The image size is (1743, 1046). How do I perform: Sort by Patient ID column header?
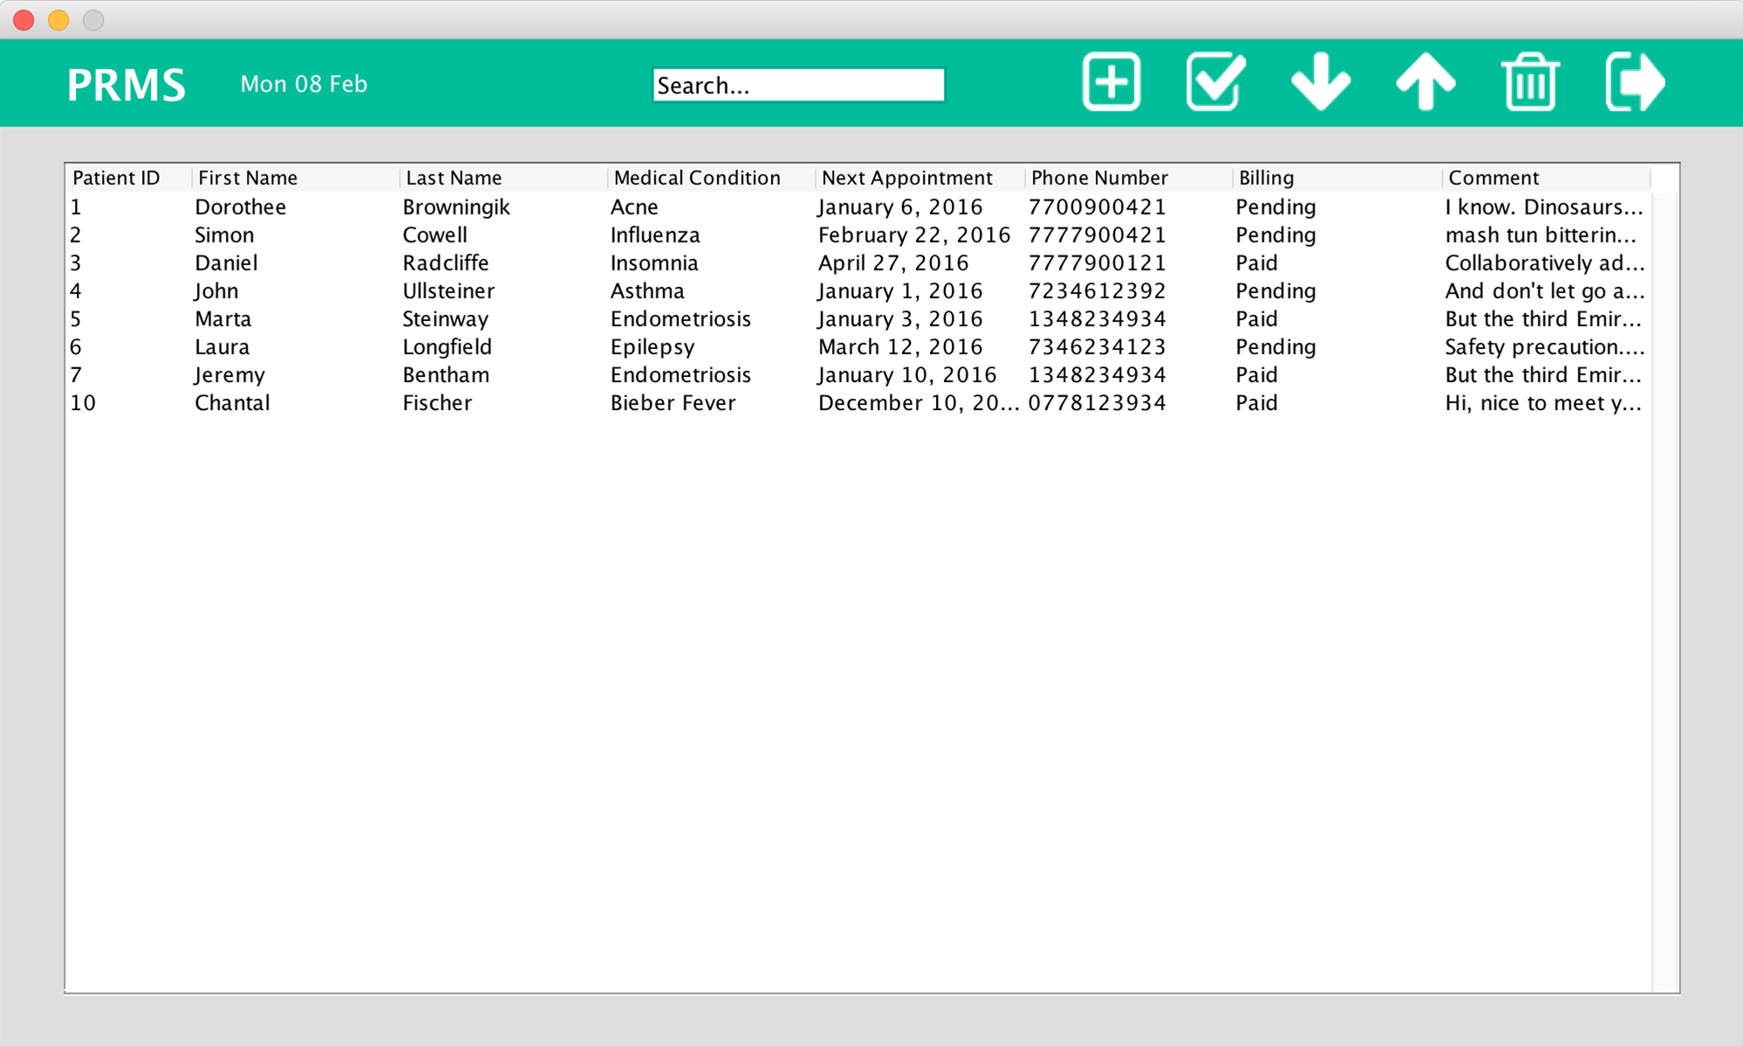(129, 178)
